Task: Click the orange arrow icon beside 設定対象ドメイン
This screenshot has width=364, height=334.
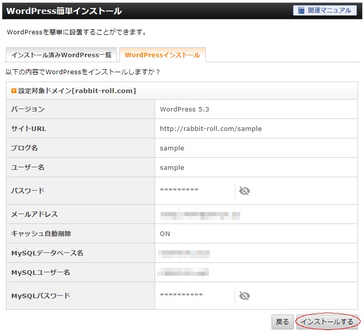Action: coord(14,91)
